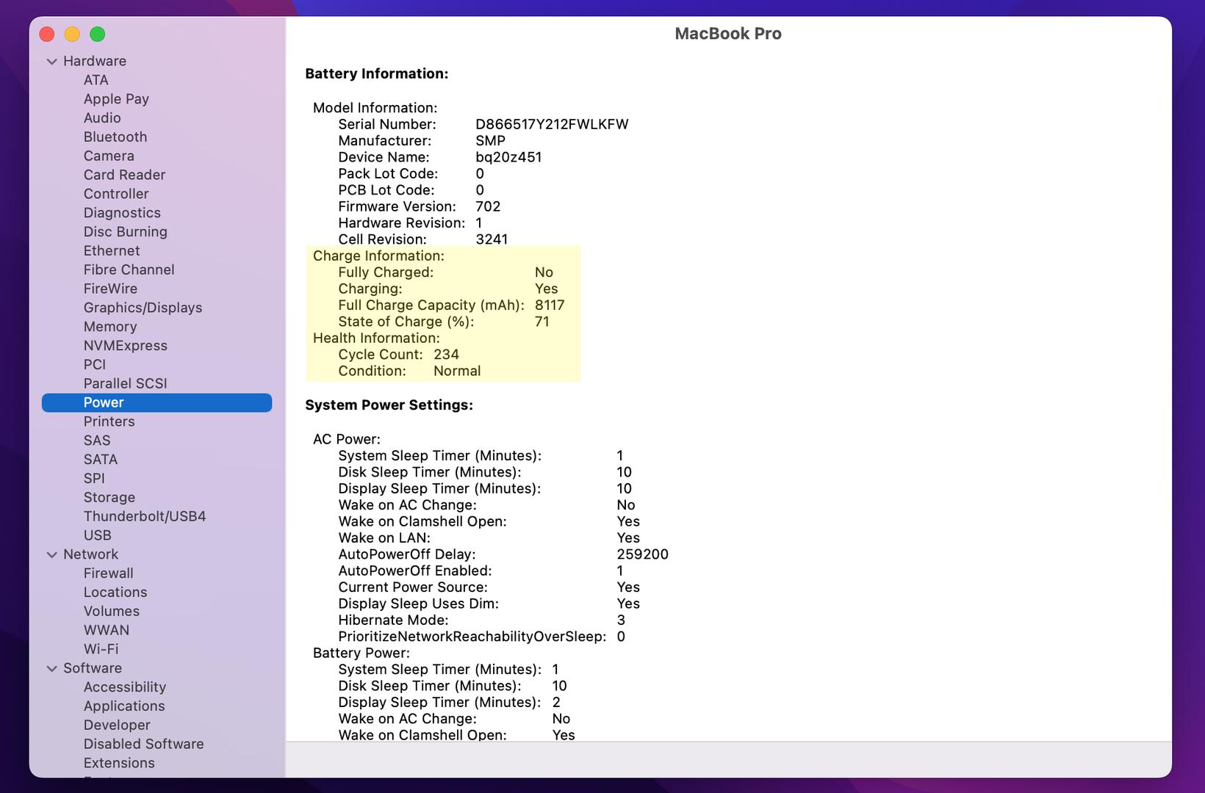Select Fibre Channel in sidebar
Image resolution: width=1205 pixels, height=793 pixels.
129,270
